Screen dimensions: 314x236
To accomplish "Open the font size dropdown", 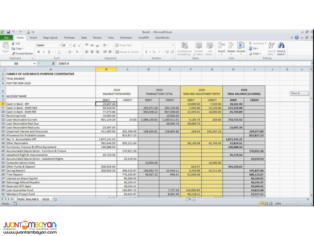I will pyautogui.click(x=70, y=46).
